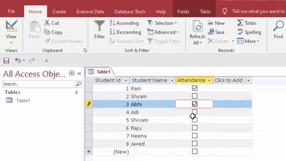The width and height of the screenshot is (286, 161).
Task: Check attendance for Shyam
Action: coord(195,96)
